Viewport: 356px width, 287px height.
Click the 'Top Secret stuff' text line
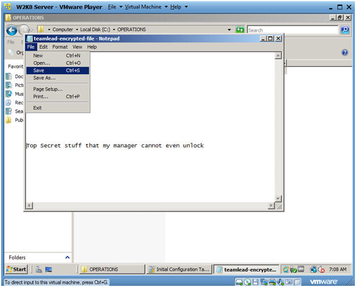pos(115,145)
